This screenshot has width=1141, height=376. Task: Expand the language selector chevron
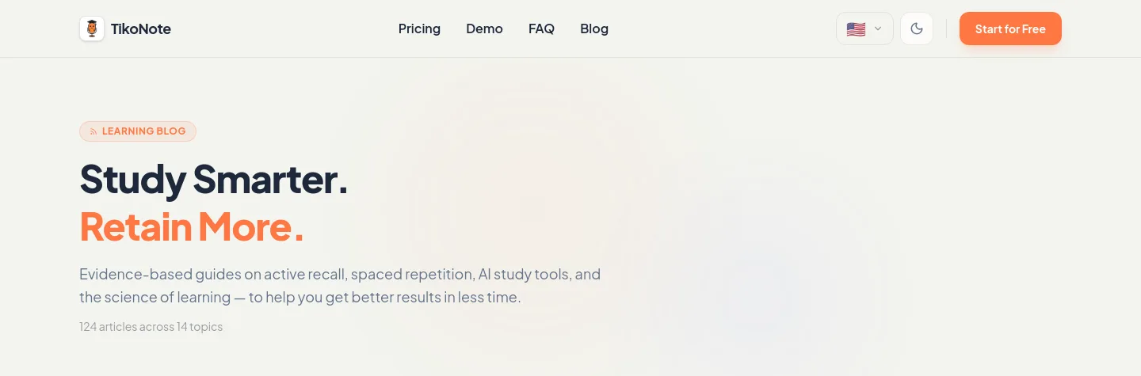(878, 29)
